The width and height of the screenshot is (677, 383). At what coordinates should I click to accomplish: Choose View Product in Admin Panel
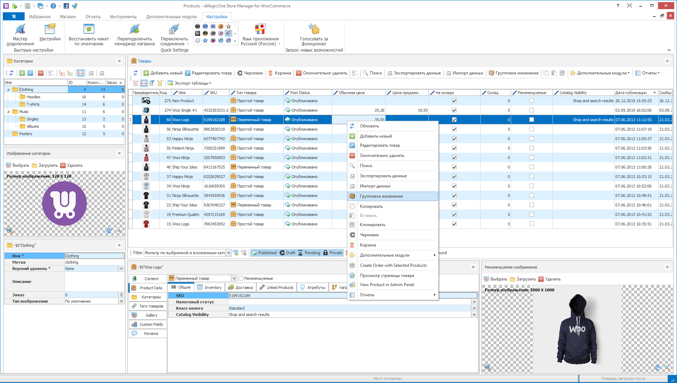393,285
